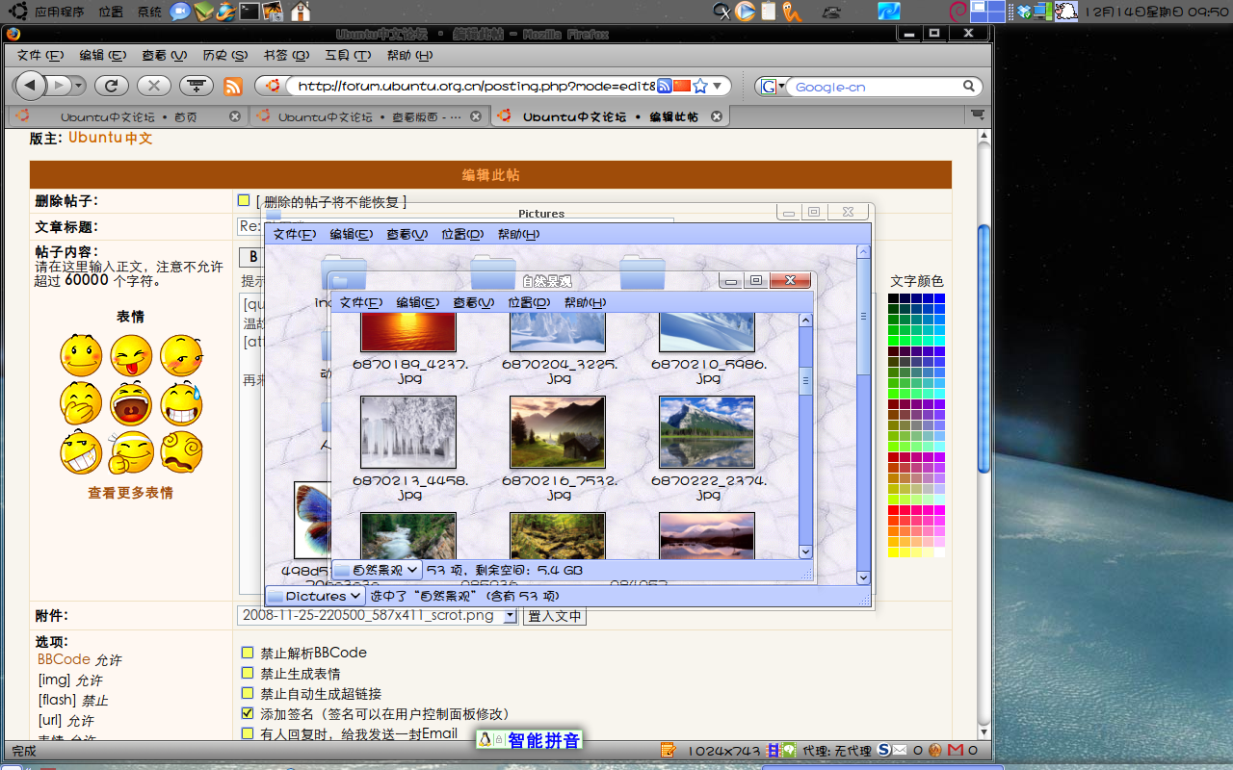The image size is (1233, 770).
Task: Click the BBCode link under options
Action: coord(64,659)
